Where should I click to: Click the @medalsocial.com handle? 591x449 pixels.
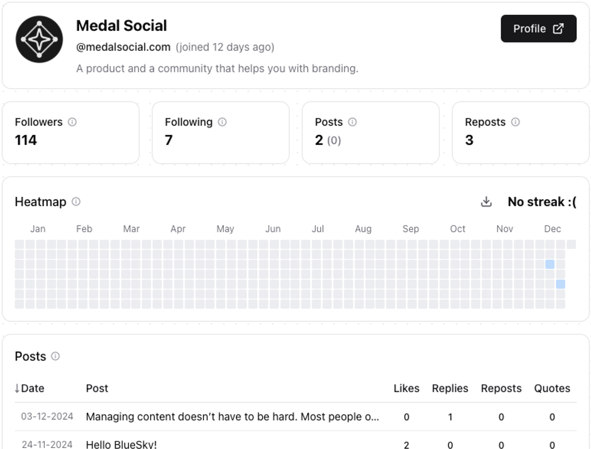[123, 47]
